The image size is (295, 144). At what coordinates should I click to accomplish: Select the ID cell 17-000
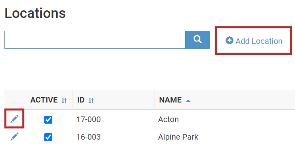coord(89,119)
